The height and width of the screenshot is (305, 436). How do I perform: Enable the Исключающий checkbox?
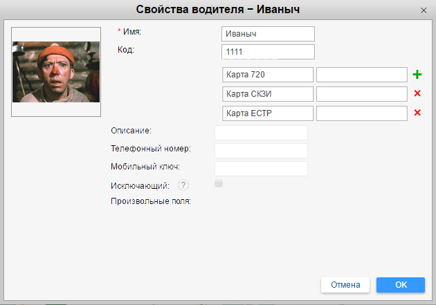(x=219, y=184)
